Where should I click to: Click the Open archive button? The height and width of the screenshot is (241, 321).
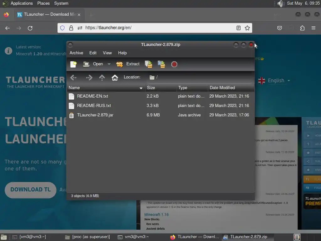point(93,64)
